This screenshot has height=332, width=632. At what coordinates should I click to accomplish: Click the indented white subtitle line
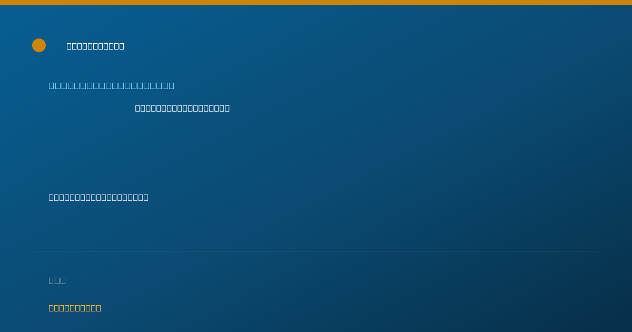pos(182,108)
